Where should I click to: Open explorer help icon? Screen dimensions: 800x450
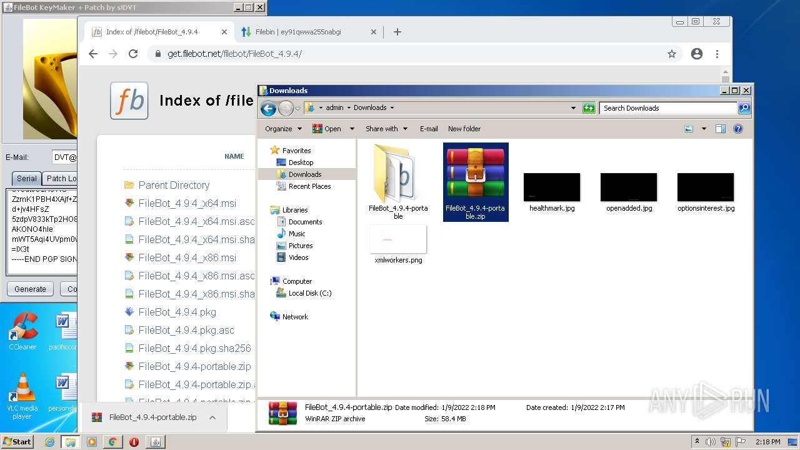coord(738,129)
